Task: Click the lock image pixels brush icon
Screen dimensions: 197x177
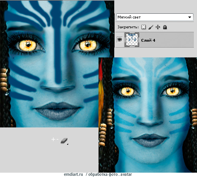Action: tap(151, 27)
